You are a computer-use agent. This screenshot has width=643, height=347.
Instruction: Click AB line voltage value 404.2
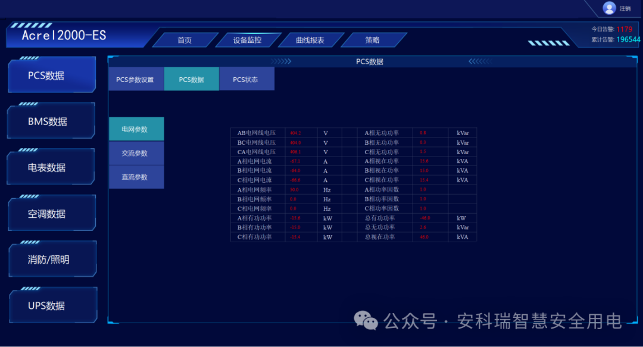coord(295,133)
